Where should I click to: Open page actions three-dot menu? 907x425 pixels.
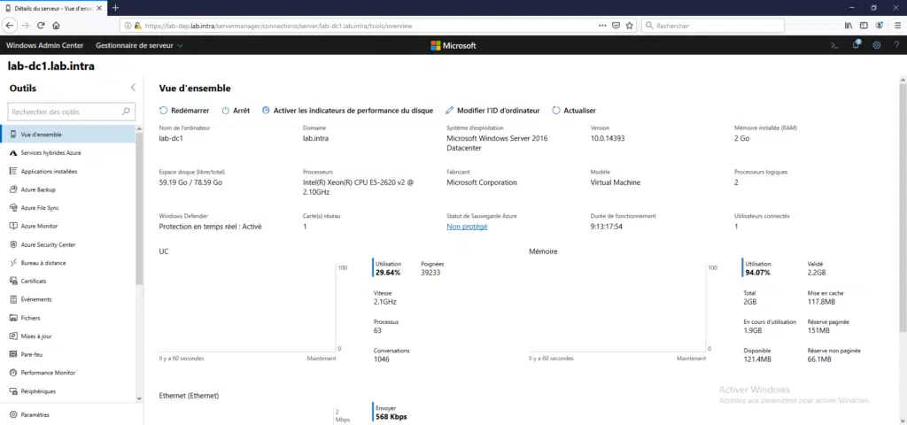click(x=602, y=26)
